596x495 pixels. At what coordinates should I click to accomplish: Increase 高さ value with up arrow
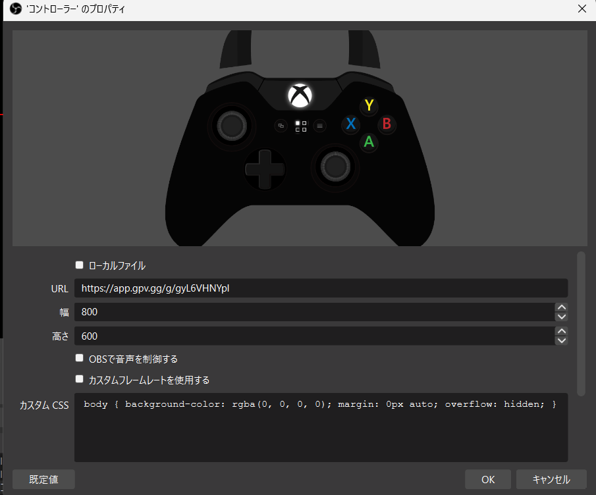561,331
